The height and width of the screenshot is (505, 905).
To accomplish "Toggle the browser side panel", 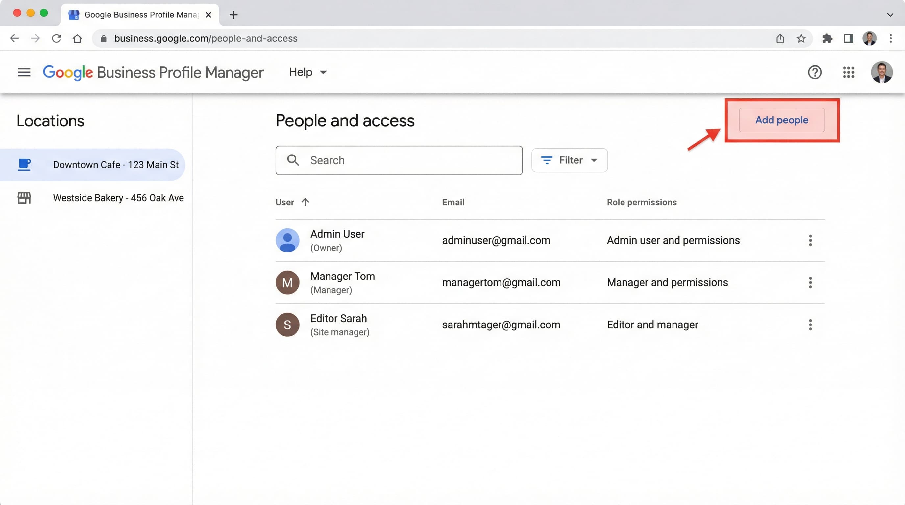I will coord(848,38).
